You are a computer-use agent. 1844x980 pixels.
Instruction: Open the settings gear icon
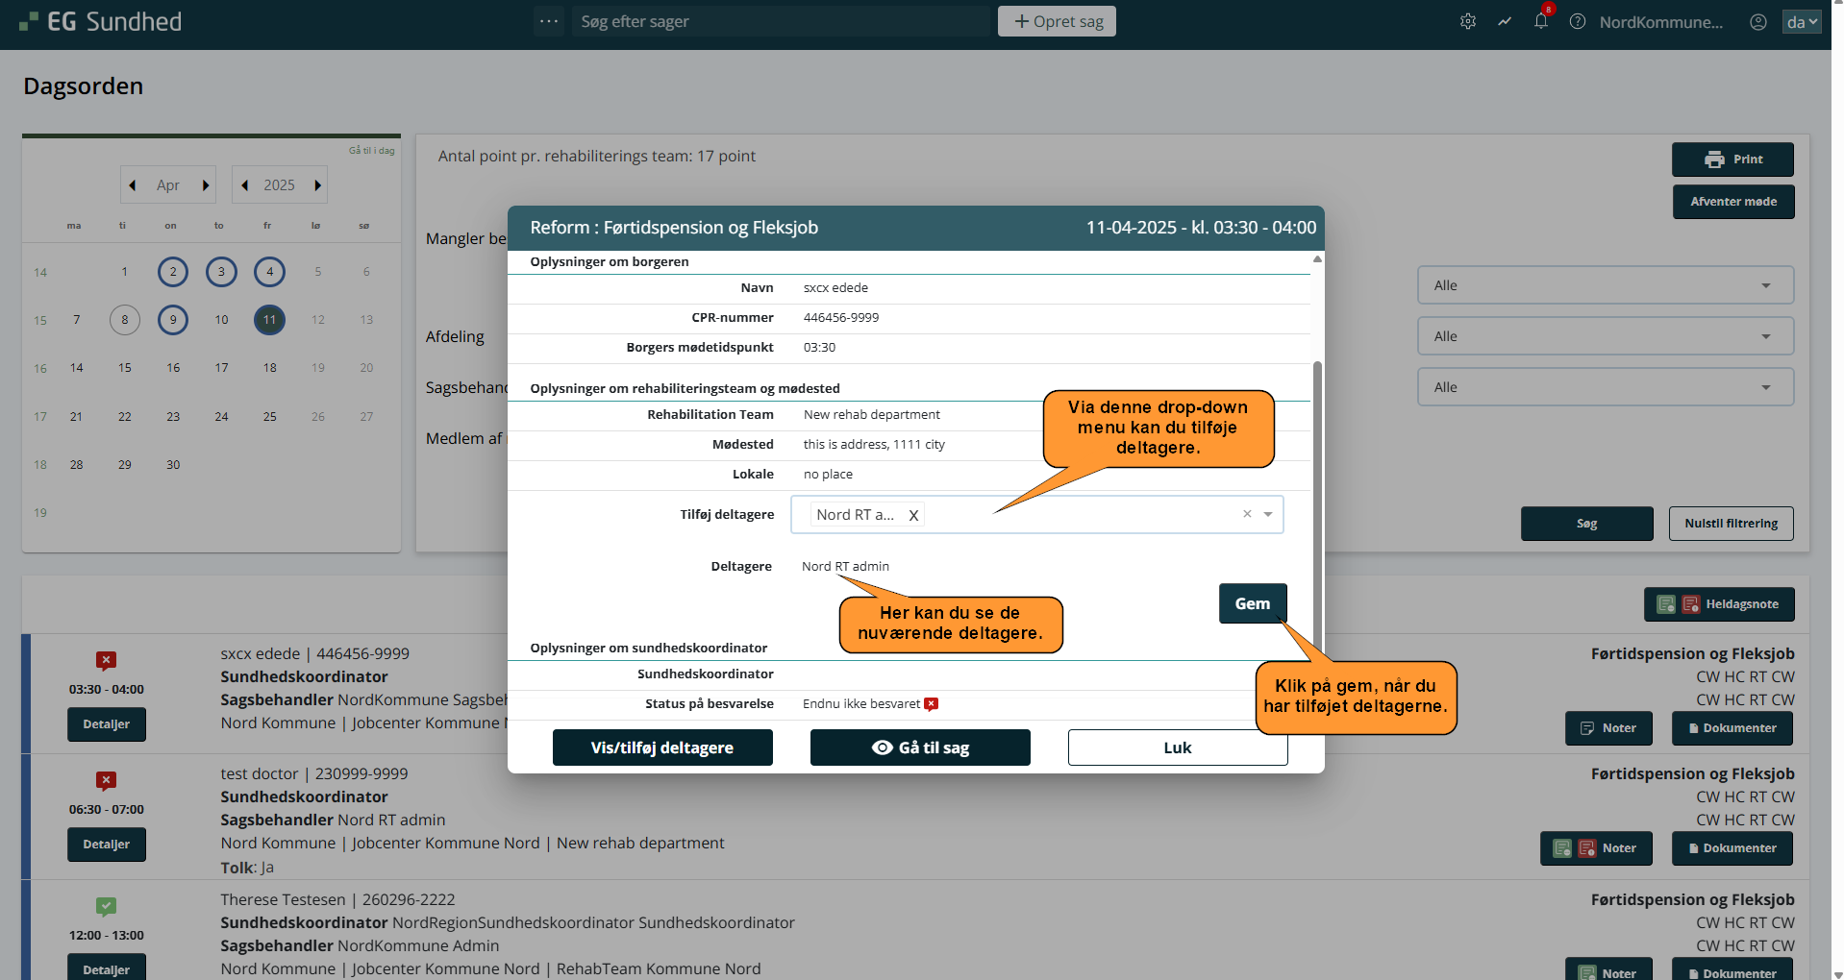coord(1467,21)
